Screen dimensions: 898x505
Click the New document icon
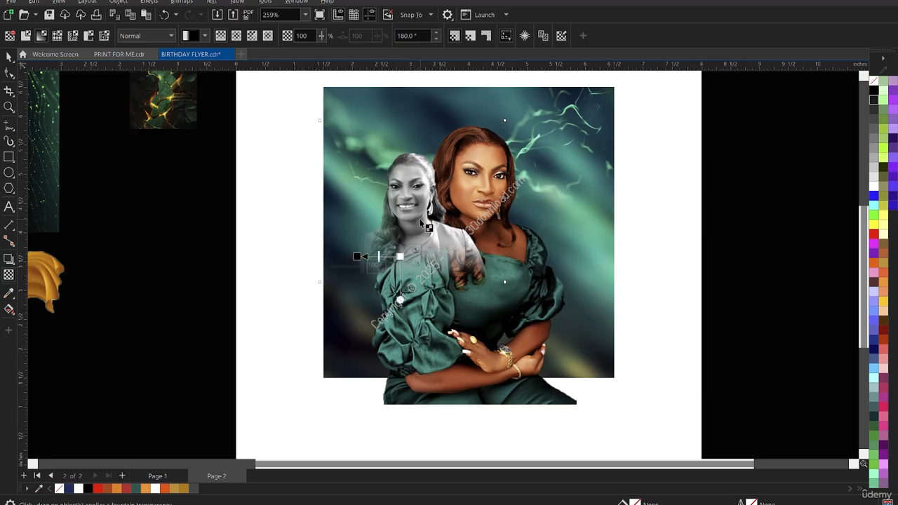tap(8, 15)
